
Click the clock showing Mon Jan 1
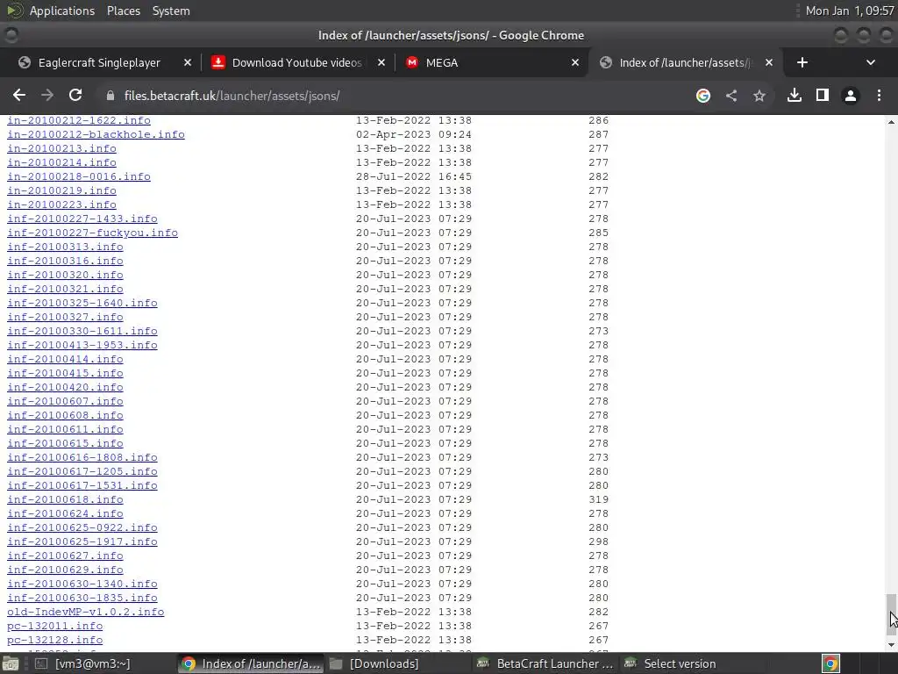[850, 11]
